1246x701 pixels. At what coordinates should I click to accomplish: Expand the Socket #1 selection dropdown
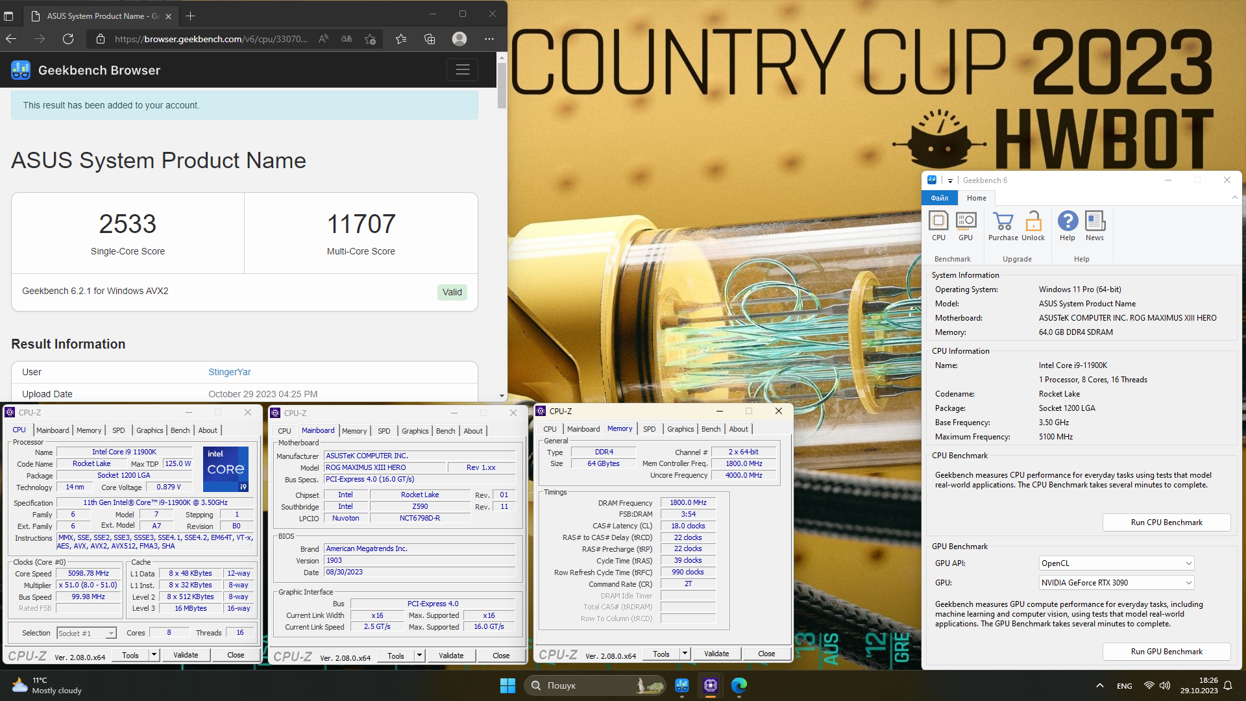pyautogui.click(x=111, y=633)
